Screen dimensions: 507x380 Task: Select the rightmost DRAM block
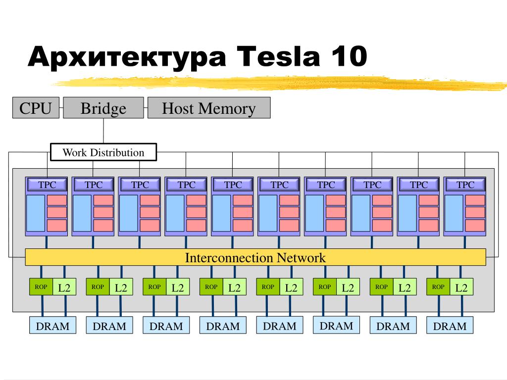450,326
